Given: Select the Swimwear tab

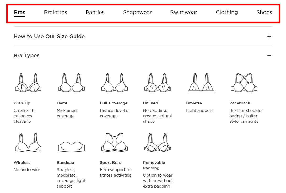Looking at the screenshot, I should point(184,12).
